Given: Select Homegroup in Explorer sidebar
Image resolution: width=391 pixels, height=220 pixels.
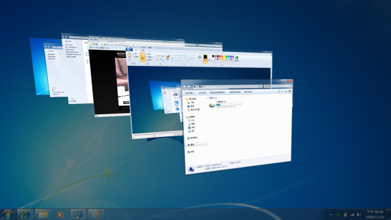Looking at the screenshot, I should point(192,137).
